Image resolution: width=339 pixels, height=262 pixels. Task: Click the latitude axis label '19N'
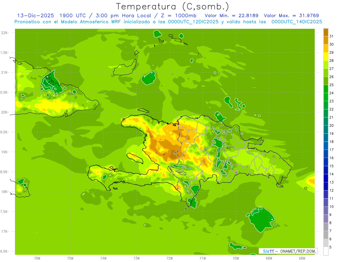pyautogui.click(x=4, y=152)
